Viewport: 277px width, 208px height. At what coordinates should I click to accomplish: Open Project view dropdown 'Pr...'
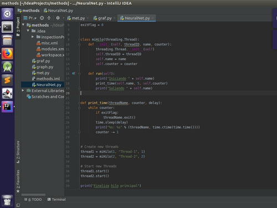30,18
